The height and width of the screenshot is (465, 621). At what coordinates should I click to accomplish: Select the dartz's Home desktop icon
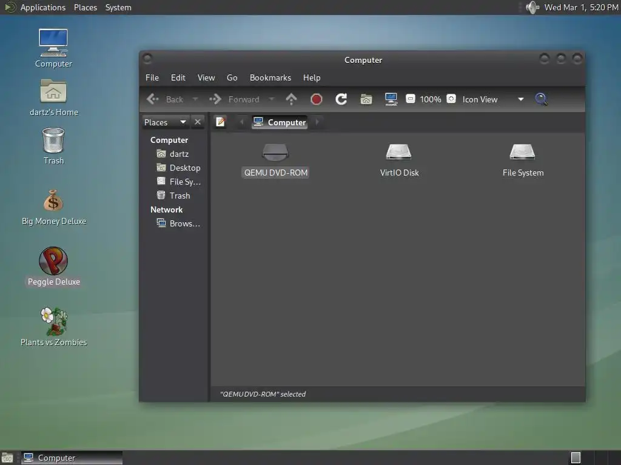[x=53, y=97]
